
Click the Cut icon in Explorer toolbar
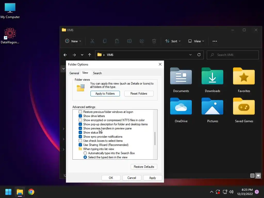[92, 41]
